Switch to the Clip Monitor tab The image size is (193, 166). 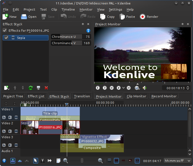pyautogui.click(x=136, y=96)
